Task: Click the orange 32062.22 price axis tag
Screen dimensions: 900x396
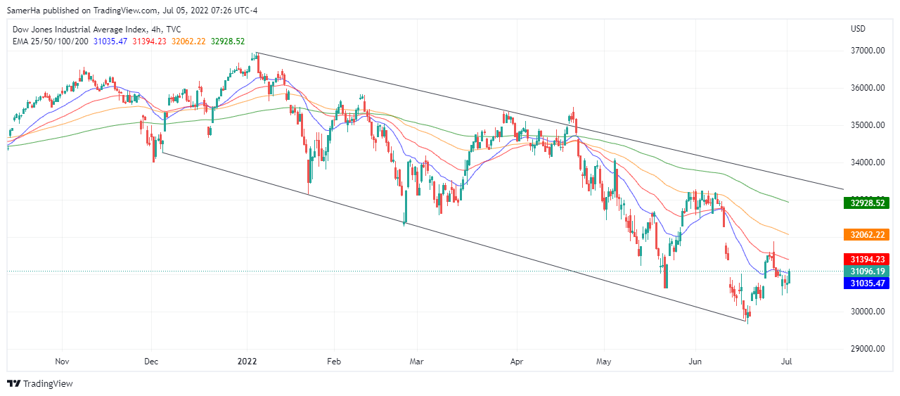Action: 868,235
